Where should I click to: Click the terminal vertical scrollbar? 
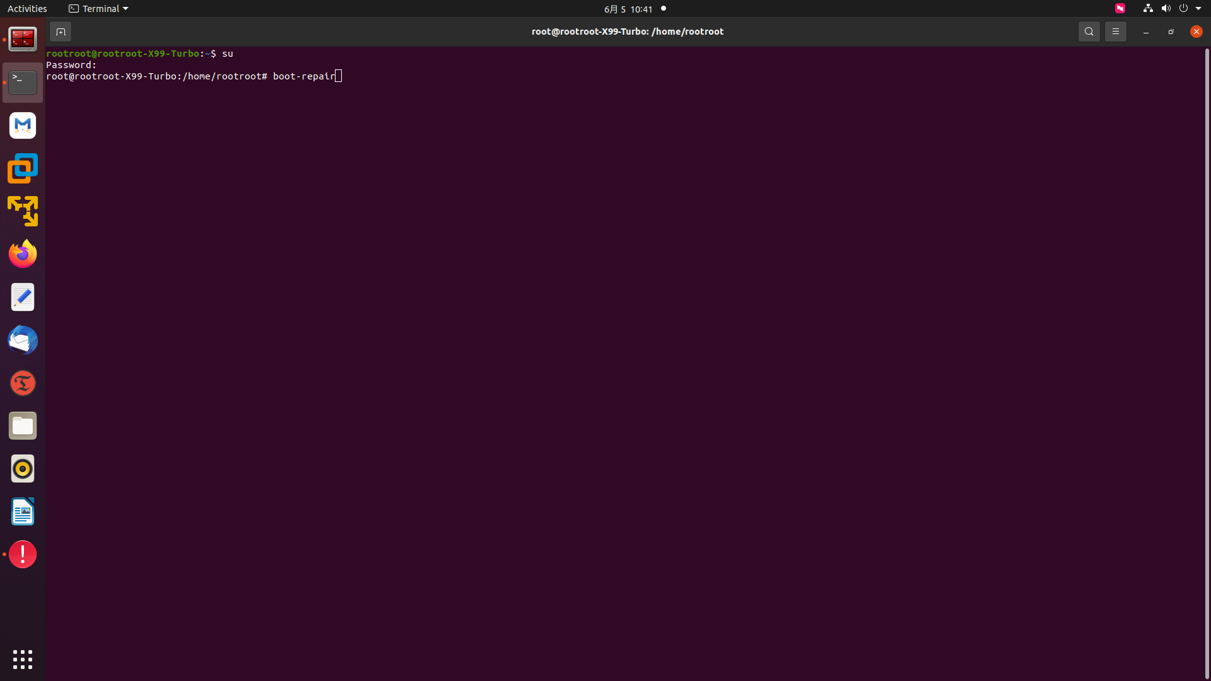pyautogui.click(x=1207, y=252)
